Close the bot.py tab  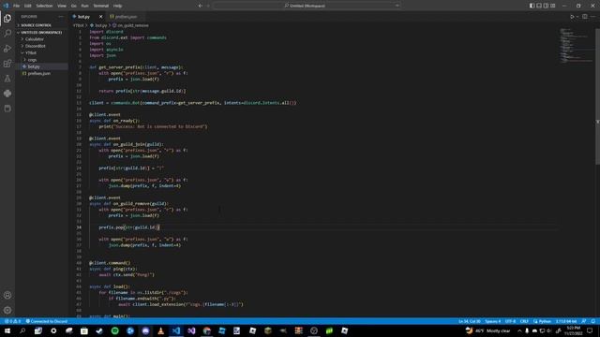(100, 17)
